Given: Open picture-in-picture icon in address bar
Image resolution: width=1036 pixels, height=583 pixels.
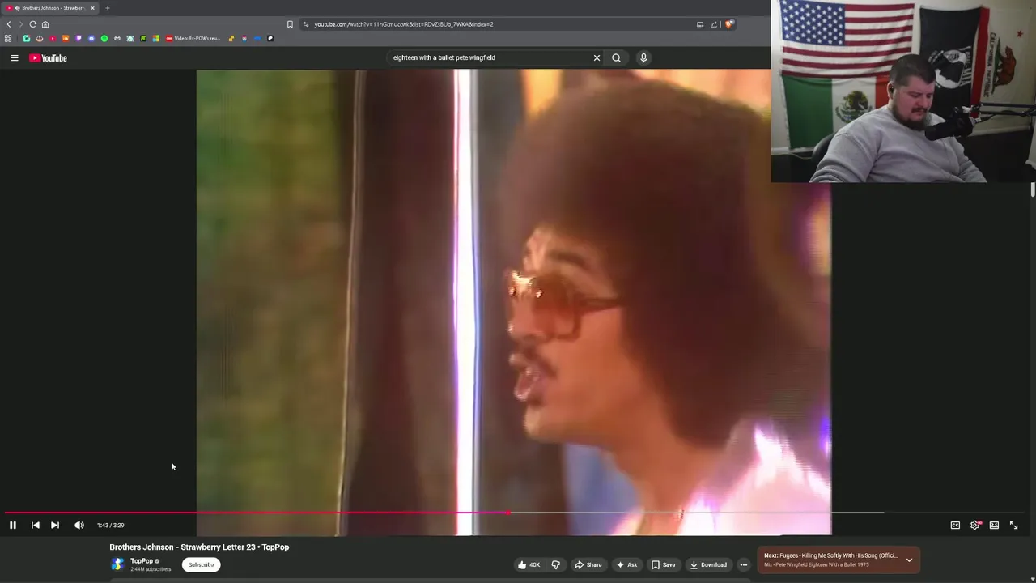Looking at the screenshot, I should pos(700,24).
